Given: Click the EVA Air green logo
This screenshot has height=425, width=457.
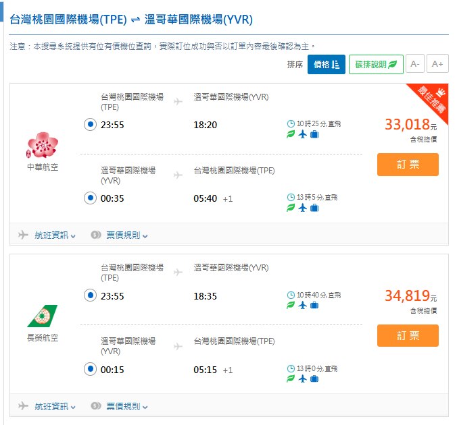Looking at the screenshot, I should [x=42, y=316].
